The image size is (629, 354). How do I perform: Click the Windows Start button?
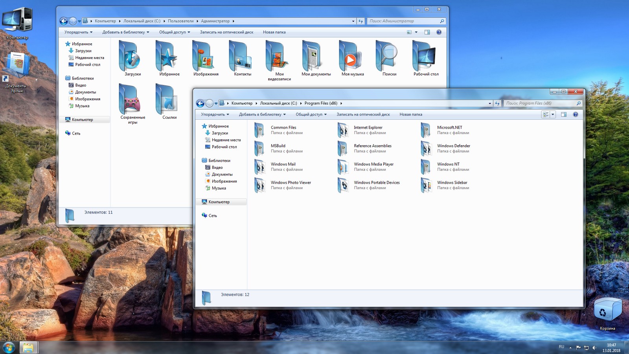point(9,347)
